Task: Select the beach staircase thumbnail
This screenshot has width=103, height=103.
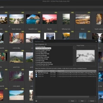Action: click(x=16, y=19)
